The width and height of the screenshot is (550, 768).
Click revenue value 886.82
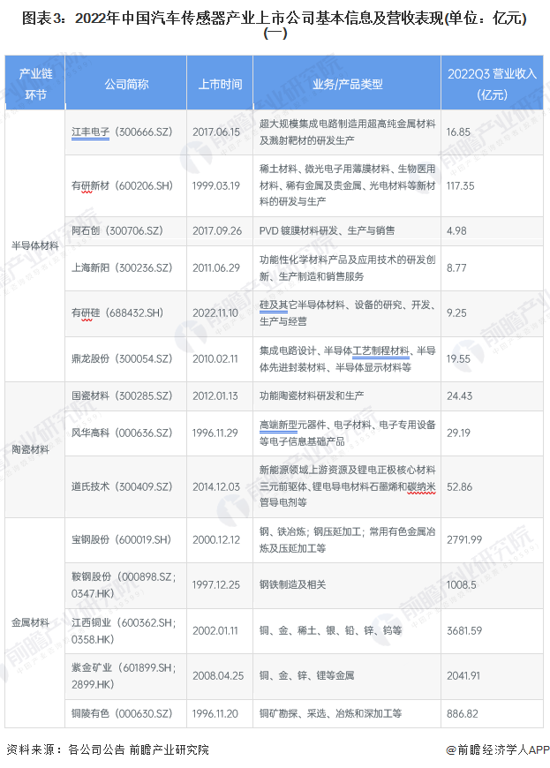pos(463,713)
